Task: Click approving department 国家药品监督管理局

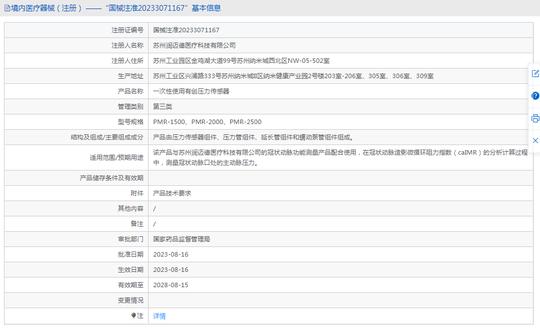Action: (x=182, y=239)
